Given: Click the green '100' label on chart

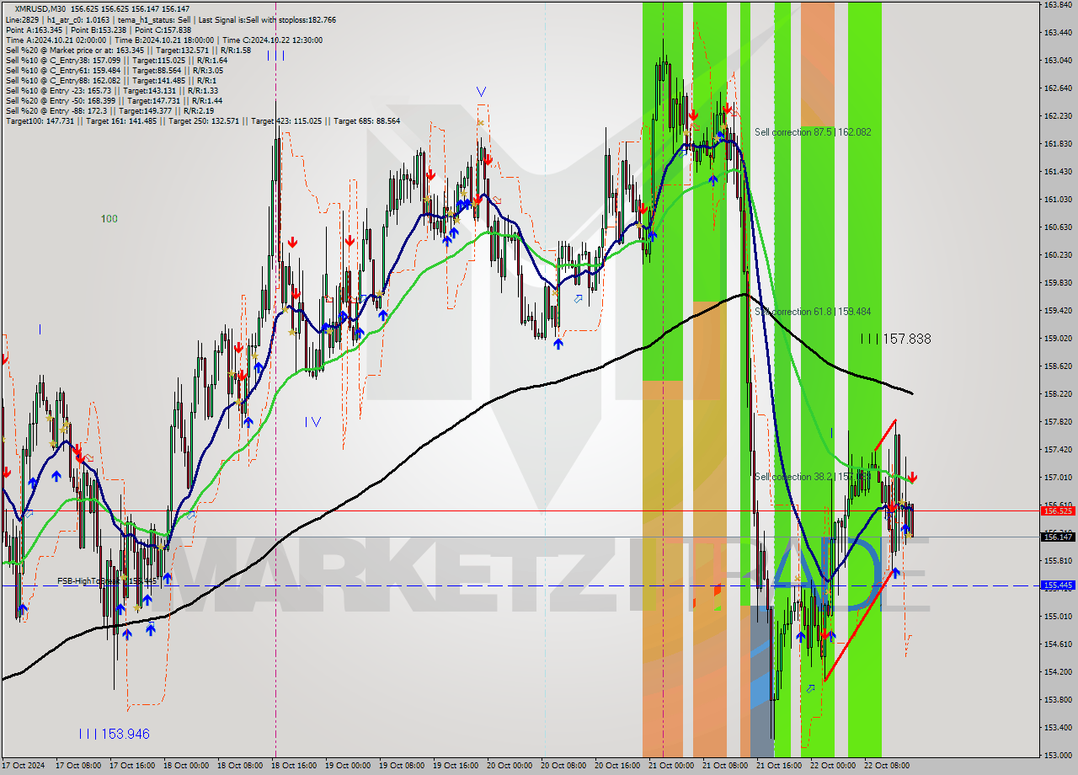Looking at the screenshot, I should click(109, 219).
